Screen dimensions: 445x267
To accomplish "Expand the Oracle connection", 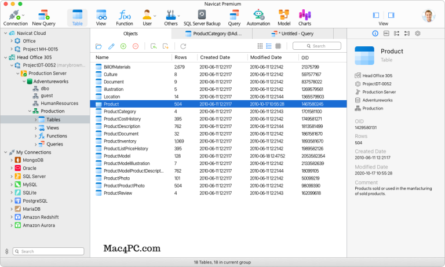I will pyautogui.click(x=12, y=169).
